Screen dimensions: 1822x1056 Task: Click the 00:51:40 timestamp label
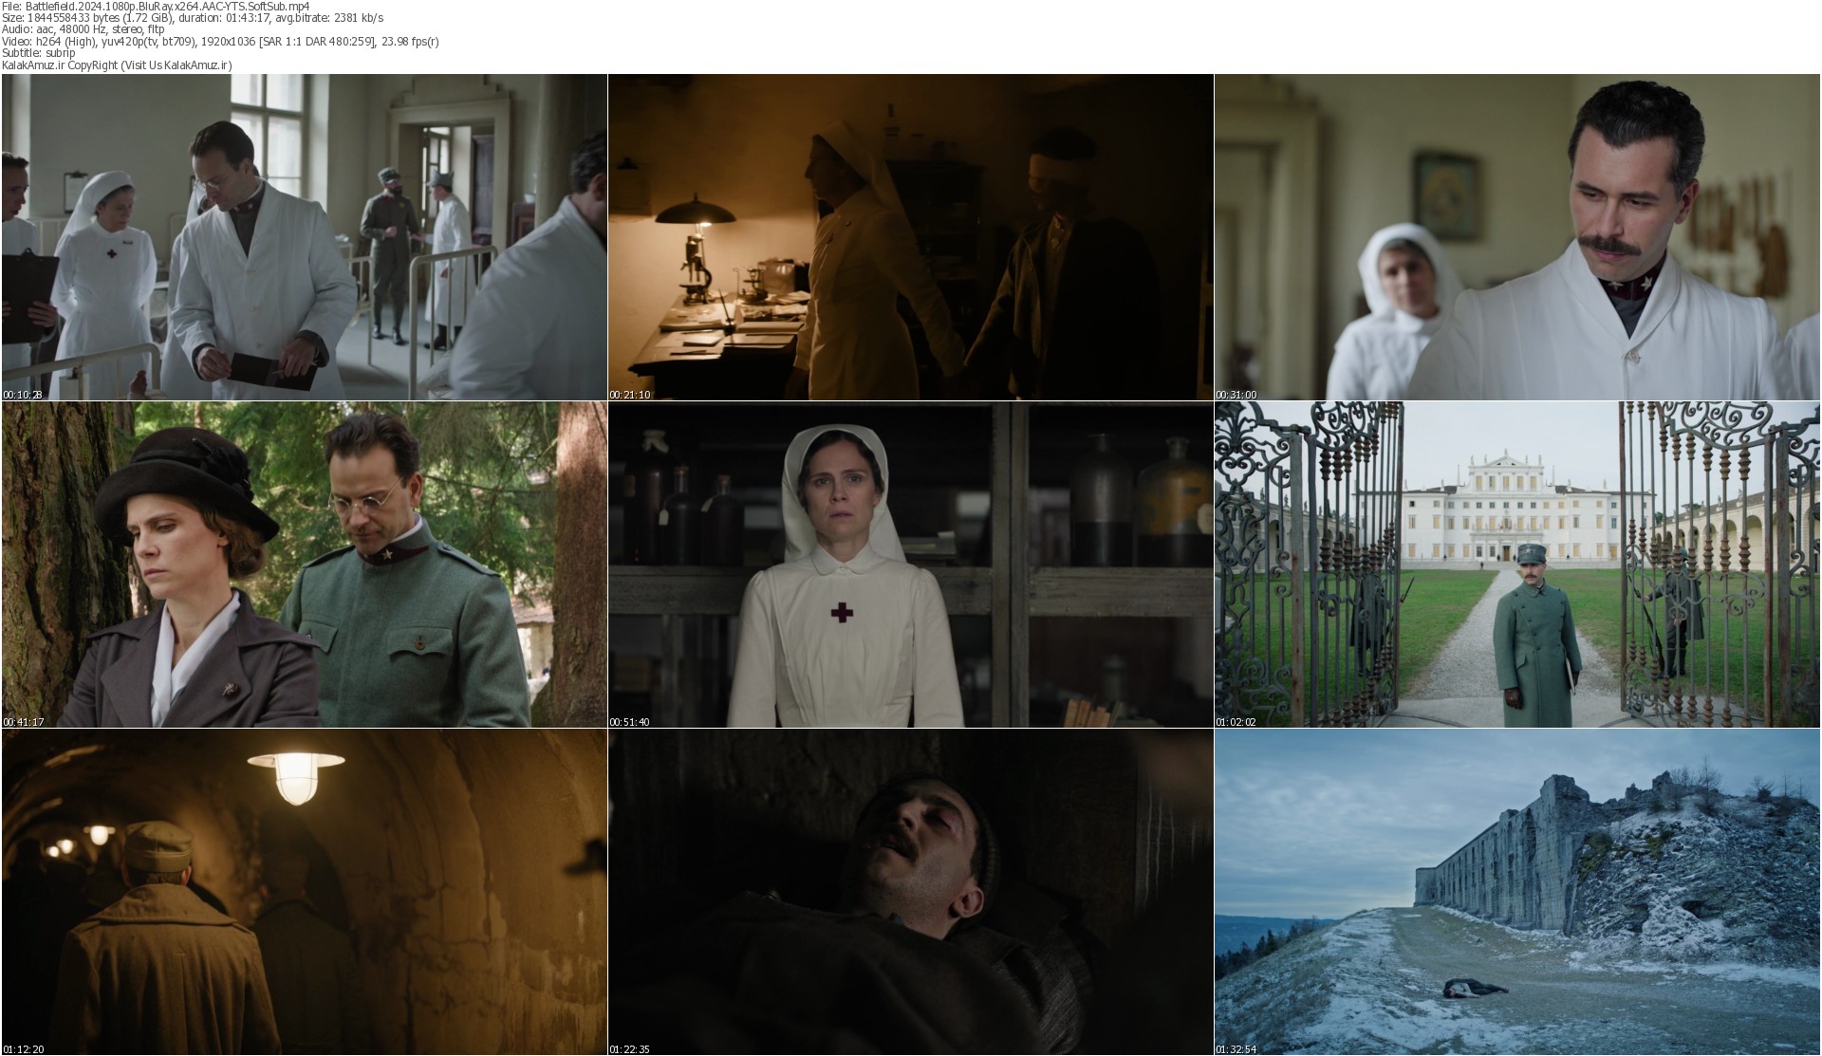pos(630,722)
